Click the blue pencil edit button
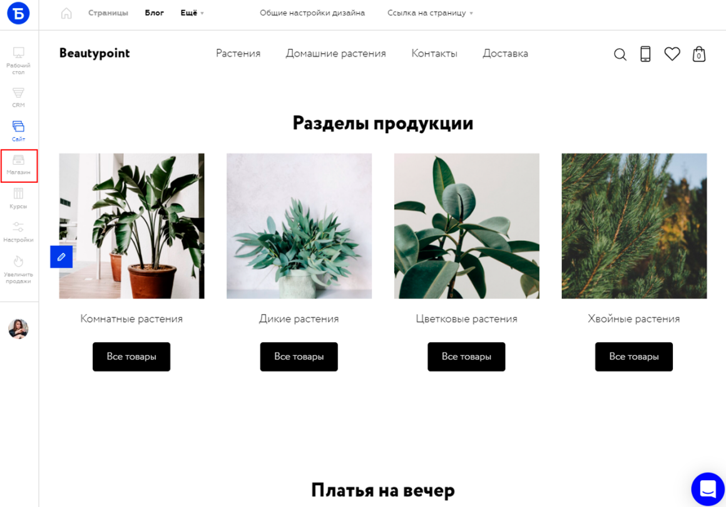726x507 pixels. pos(61,257)
